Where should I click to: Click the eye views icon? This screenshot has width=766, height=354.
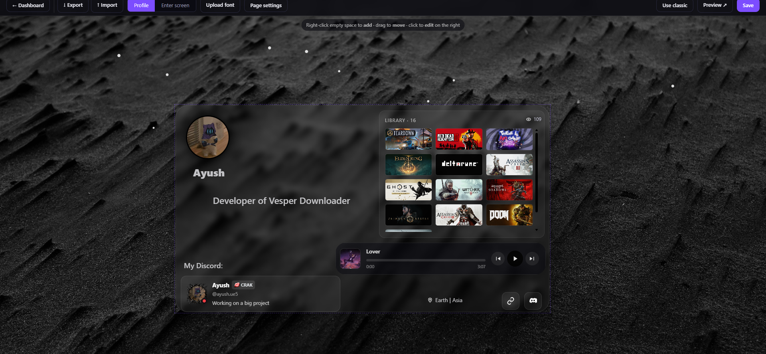(529, 119)
